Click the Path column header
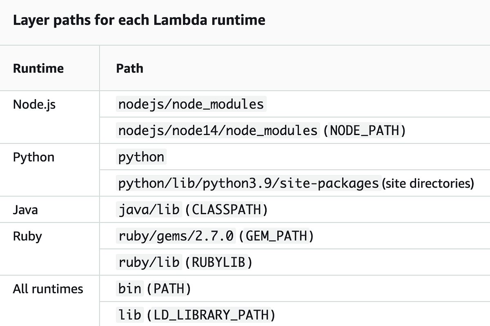Screen dimensions: 490x326 pos(129,68)
